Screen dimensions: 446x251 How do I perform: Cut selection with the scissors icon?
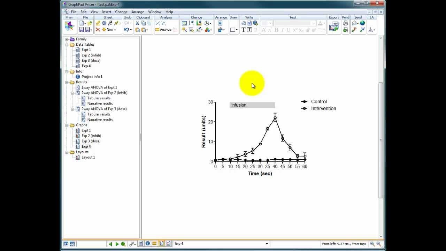coord(137,23)
